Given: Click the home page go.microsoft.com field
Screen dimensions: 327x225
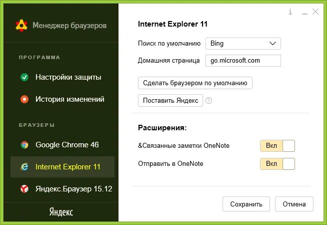Looking at the screenshot, I should [243, 61].
